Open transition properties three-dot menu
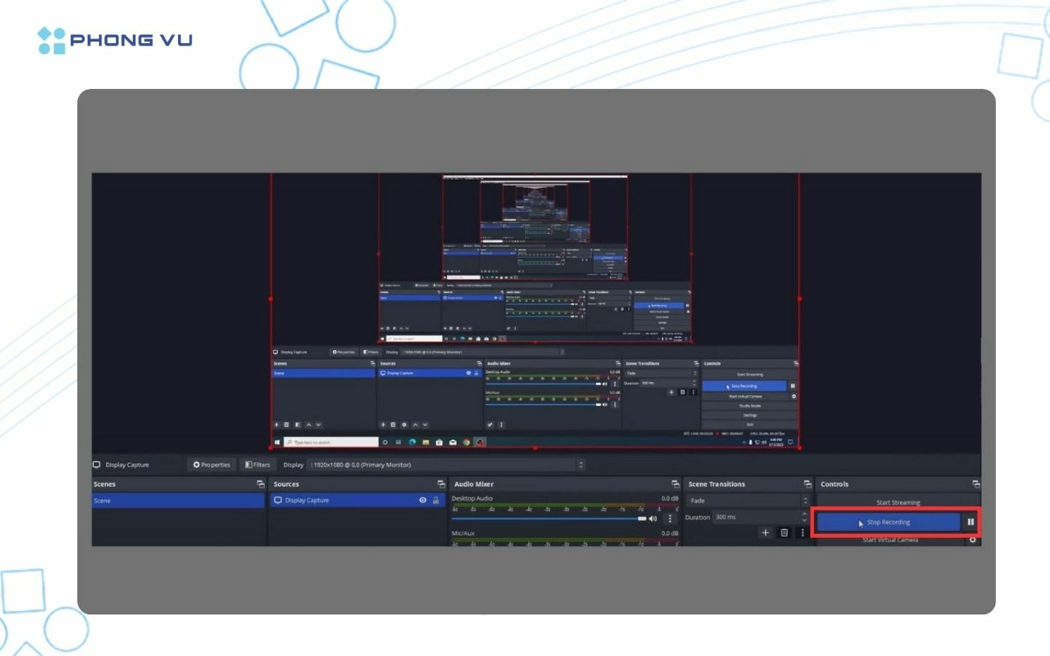Screen dimensions: 1050x656 803,533
